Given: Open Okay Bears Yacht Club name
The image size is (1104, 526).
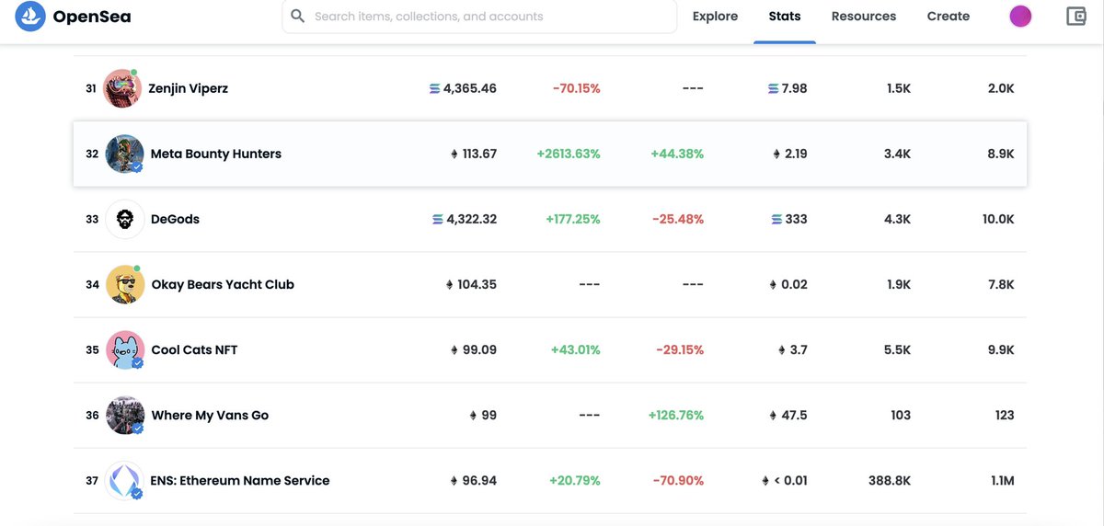Looking at the screenshot, I should click(x=223, y=285).
